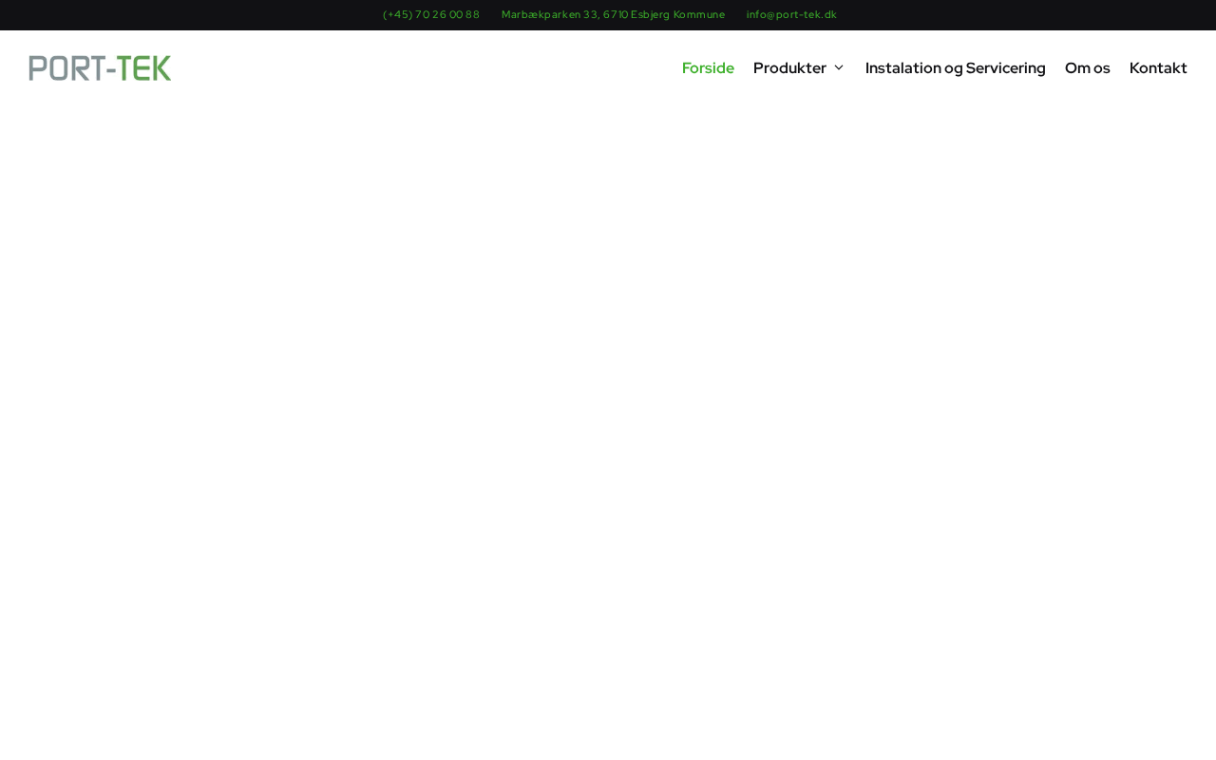Open the Om os page

tap(1087, 68)
